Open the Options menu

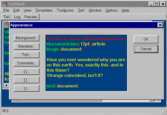(x=111, y=10)
